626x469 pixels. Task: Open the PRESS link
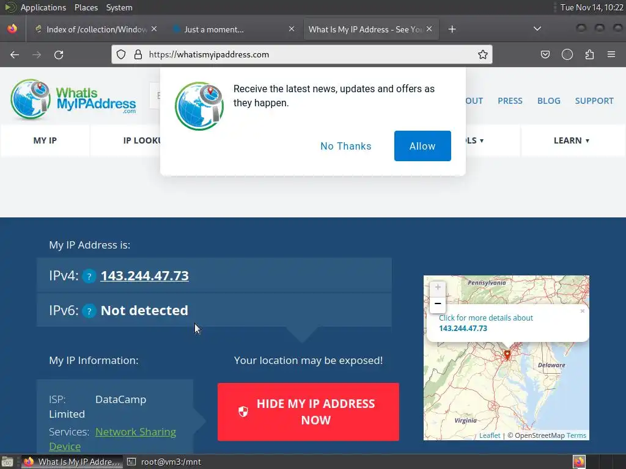(510, 101)
